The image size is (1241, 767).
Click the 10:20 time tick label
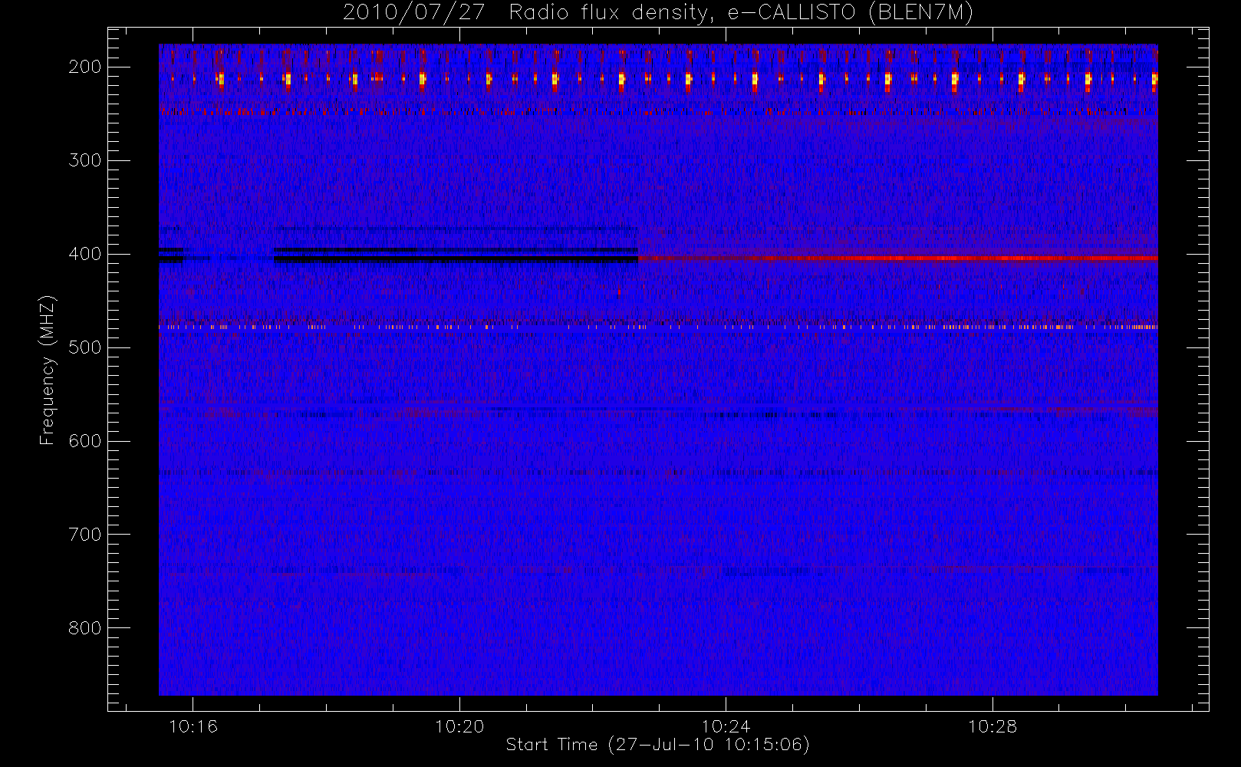pyautogui.click(x=459, y=726)
